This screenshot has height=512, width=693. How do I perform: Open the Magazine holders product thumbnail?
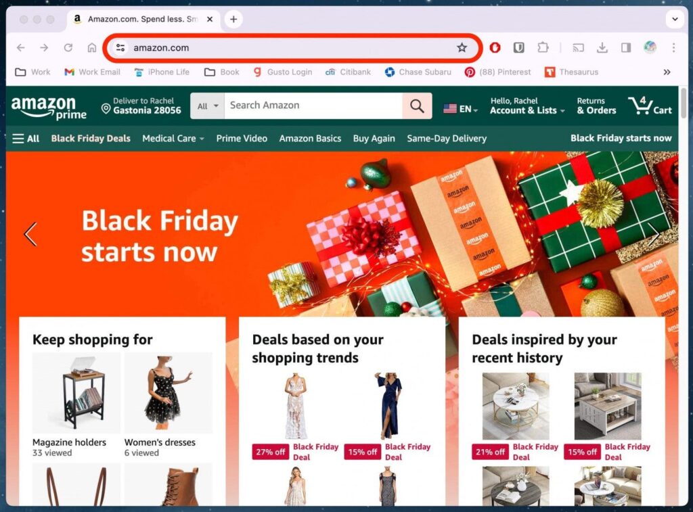coord(76,393)
